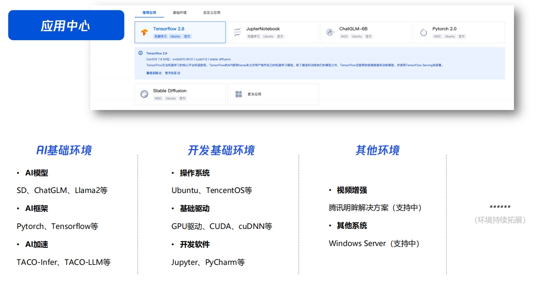Click the AI模型 bullet heading

pyautogui.click(x=37, y=173)
